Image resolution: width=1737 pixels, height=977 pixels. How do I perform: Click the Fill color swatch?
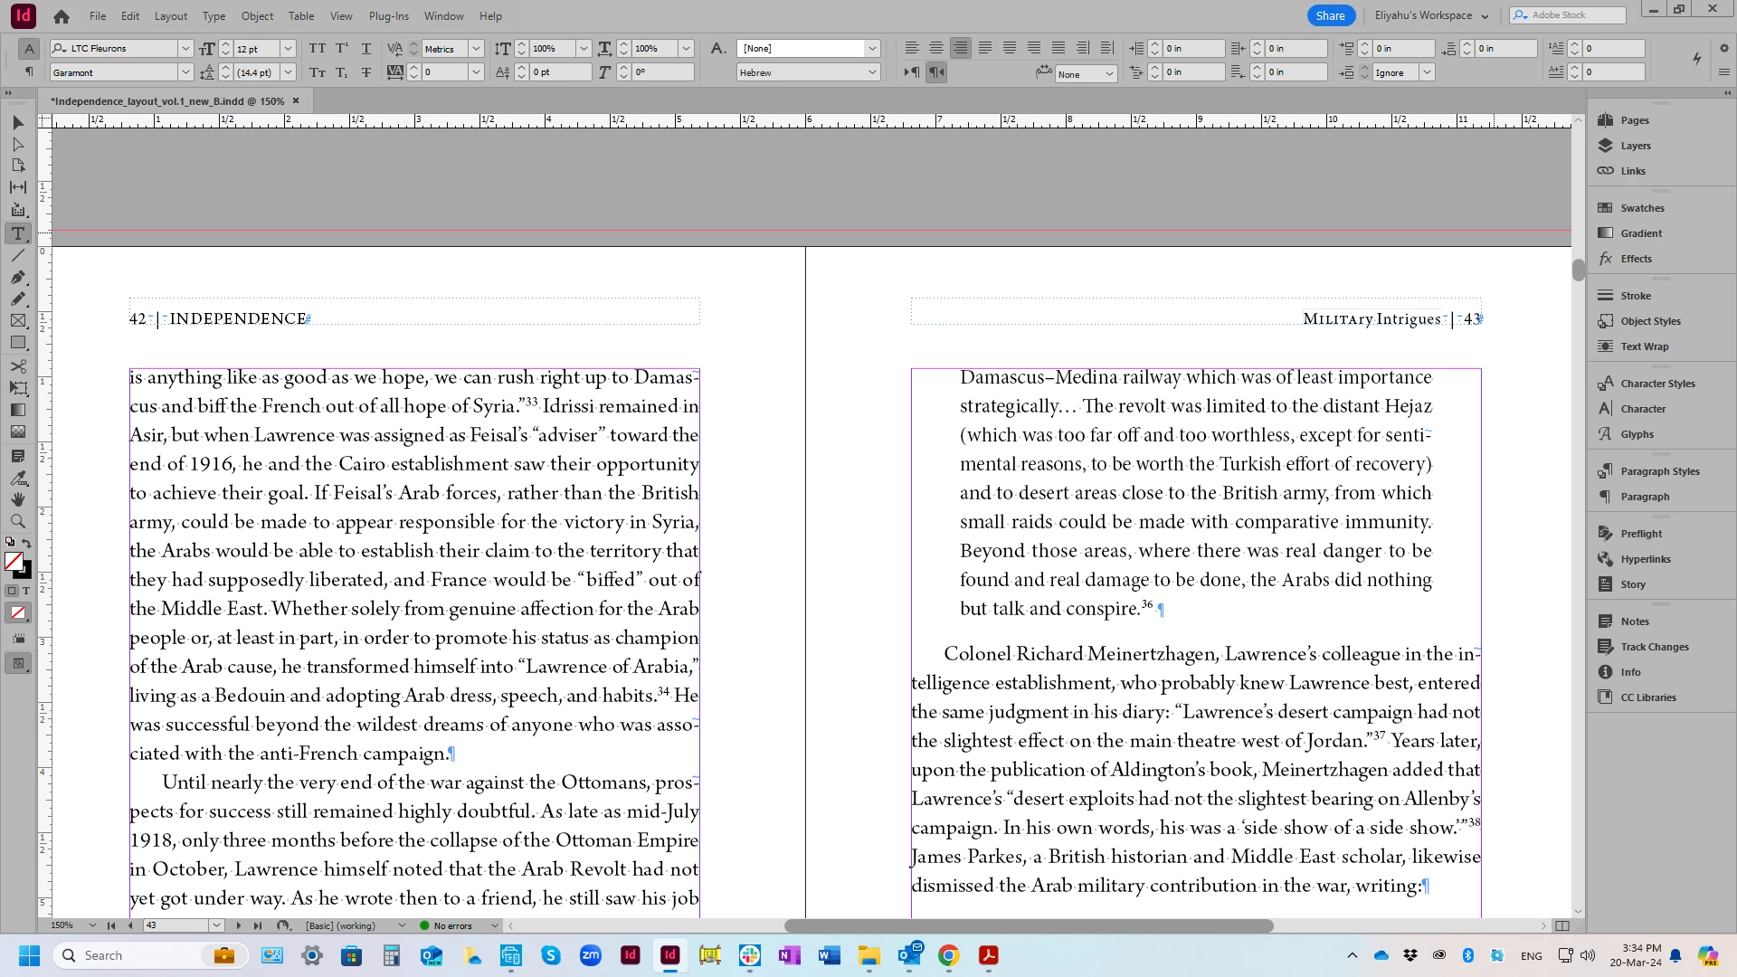14,562
